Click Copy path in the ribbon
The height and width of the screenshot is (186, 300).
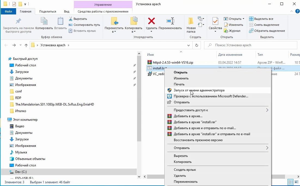(x=84, y=25)
